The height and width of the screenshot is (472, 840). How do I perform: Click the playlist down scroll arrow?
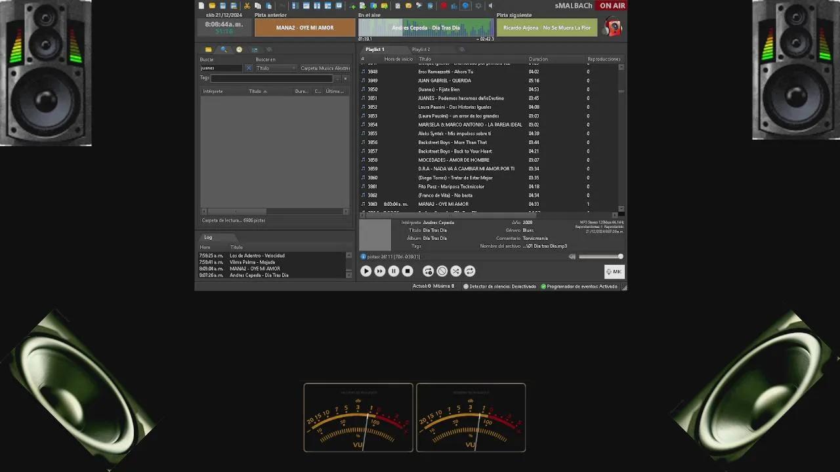pyautogui.click(x=621, y=208)
